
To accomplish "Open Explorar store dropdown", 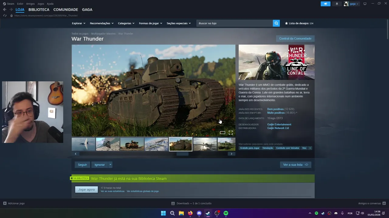I will coord(78,23).
